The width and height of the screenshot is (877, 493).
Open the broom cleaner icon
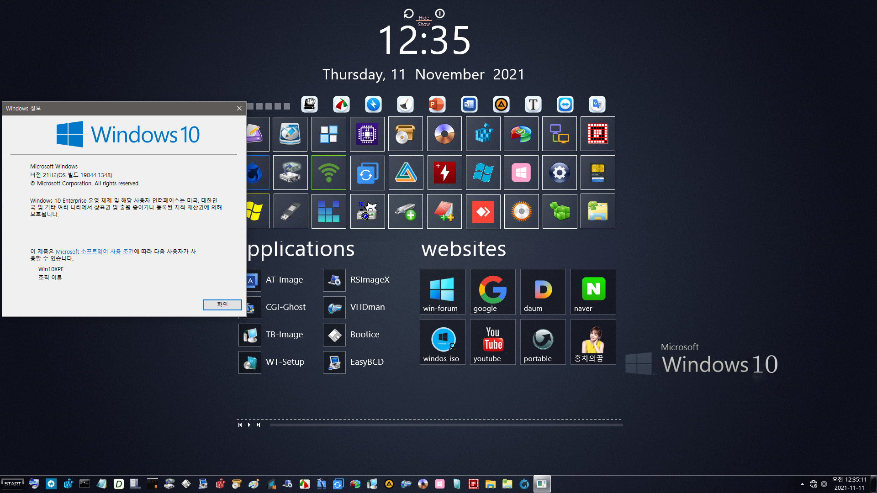click(405, 105)
